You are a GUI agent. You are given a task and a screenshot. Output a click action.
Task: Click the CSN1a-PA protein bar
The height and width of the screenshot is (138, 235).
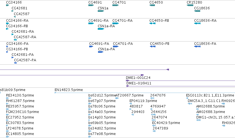(101, 52)
